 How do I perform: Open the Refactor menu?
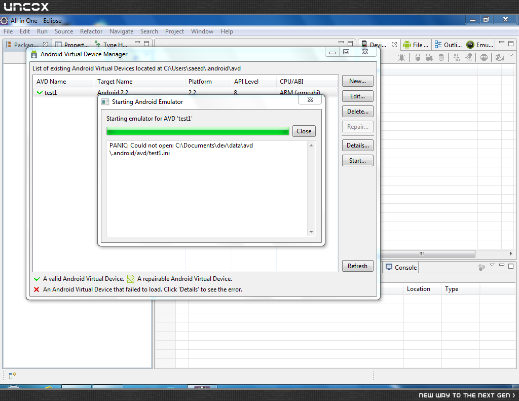[x=91, y=31]
